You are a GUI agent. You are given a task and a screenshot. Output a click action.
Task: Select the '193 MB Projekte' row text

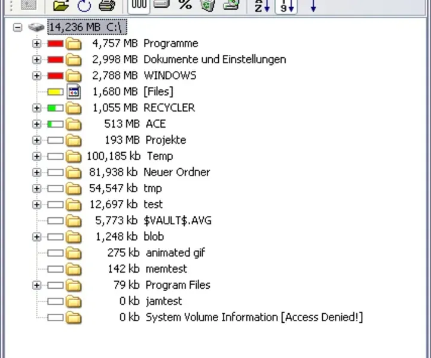[145, 140]
